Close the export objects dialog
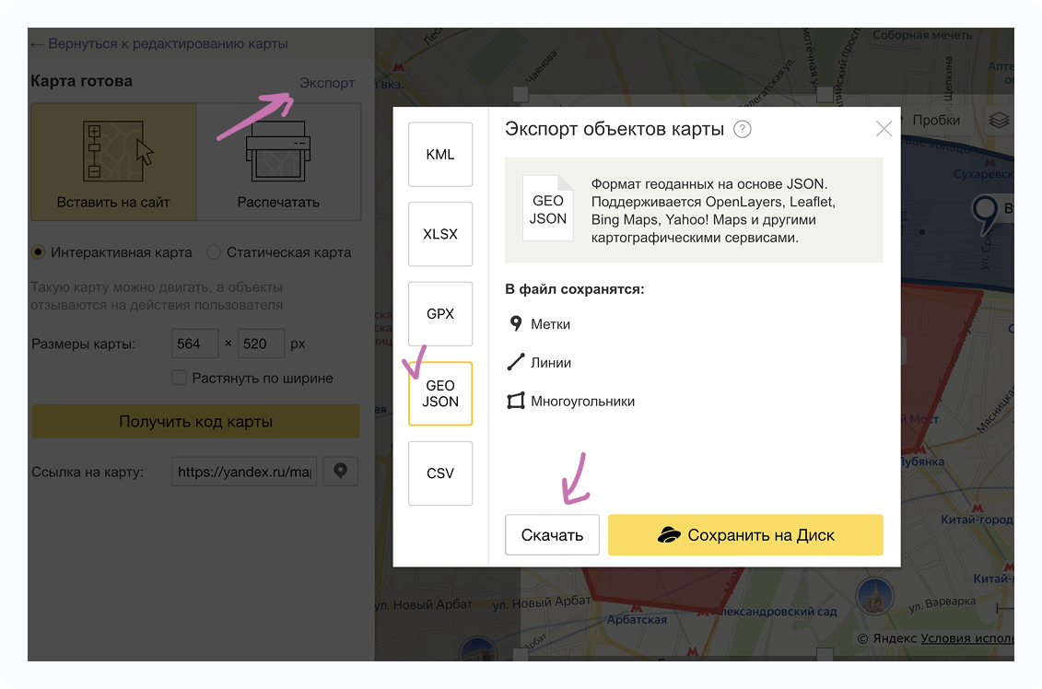The height and width of the screenshot is (689, 1042). (x=884, y=129)
